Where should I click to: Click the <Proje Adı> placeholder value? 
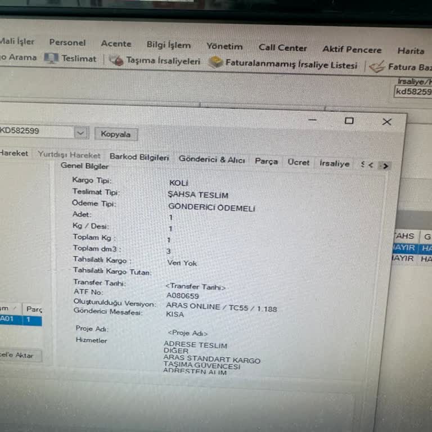pos(188,333)
